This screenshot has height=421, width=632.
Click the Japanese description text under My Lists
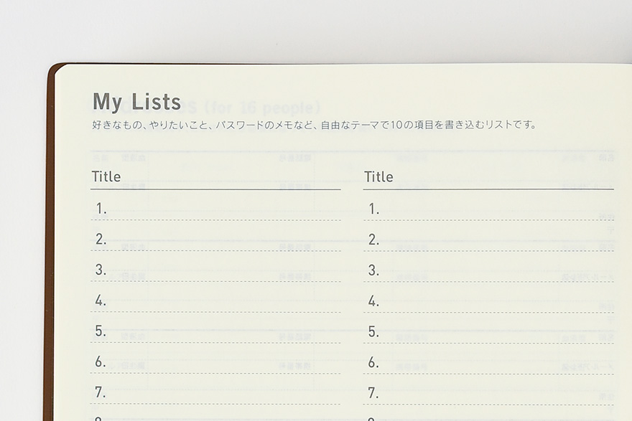click(x=314, y=125)
